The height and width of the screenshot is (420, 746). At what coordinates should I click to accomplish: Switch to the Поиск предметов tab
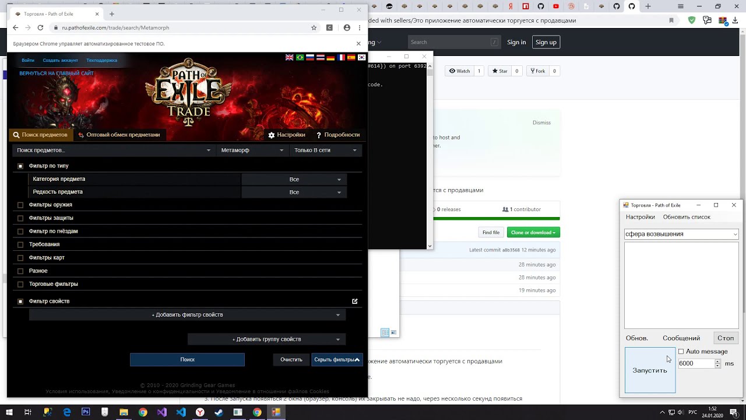40,135
